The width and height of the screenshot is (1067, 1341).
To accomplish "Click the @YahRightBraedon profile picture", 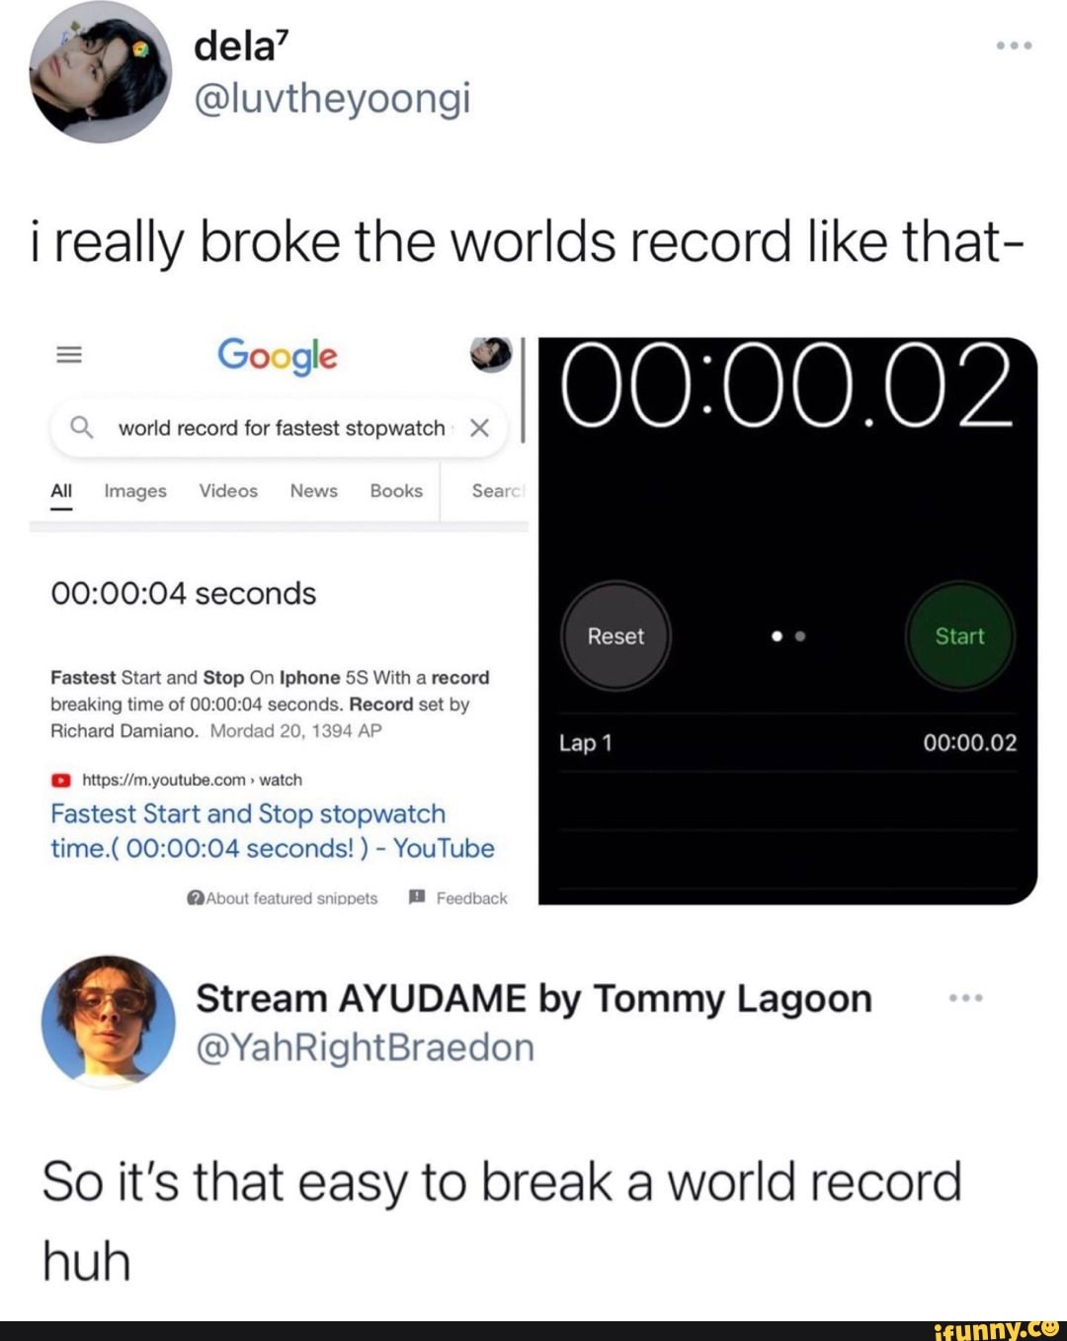I will tap(108, 1022).
